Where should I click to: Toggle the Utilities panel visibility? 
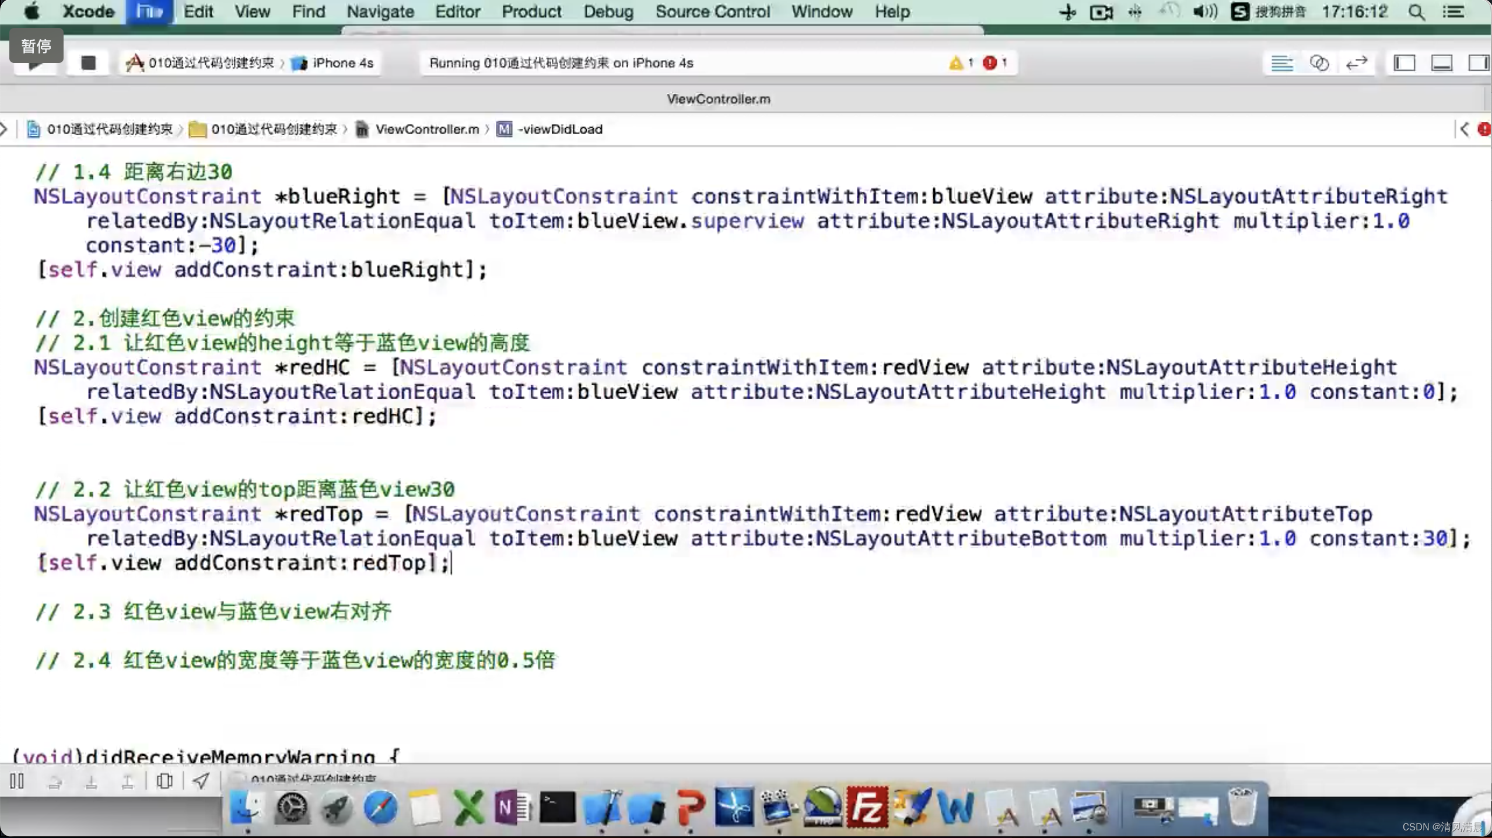click(1478, 63)
